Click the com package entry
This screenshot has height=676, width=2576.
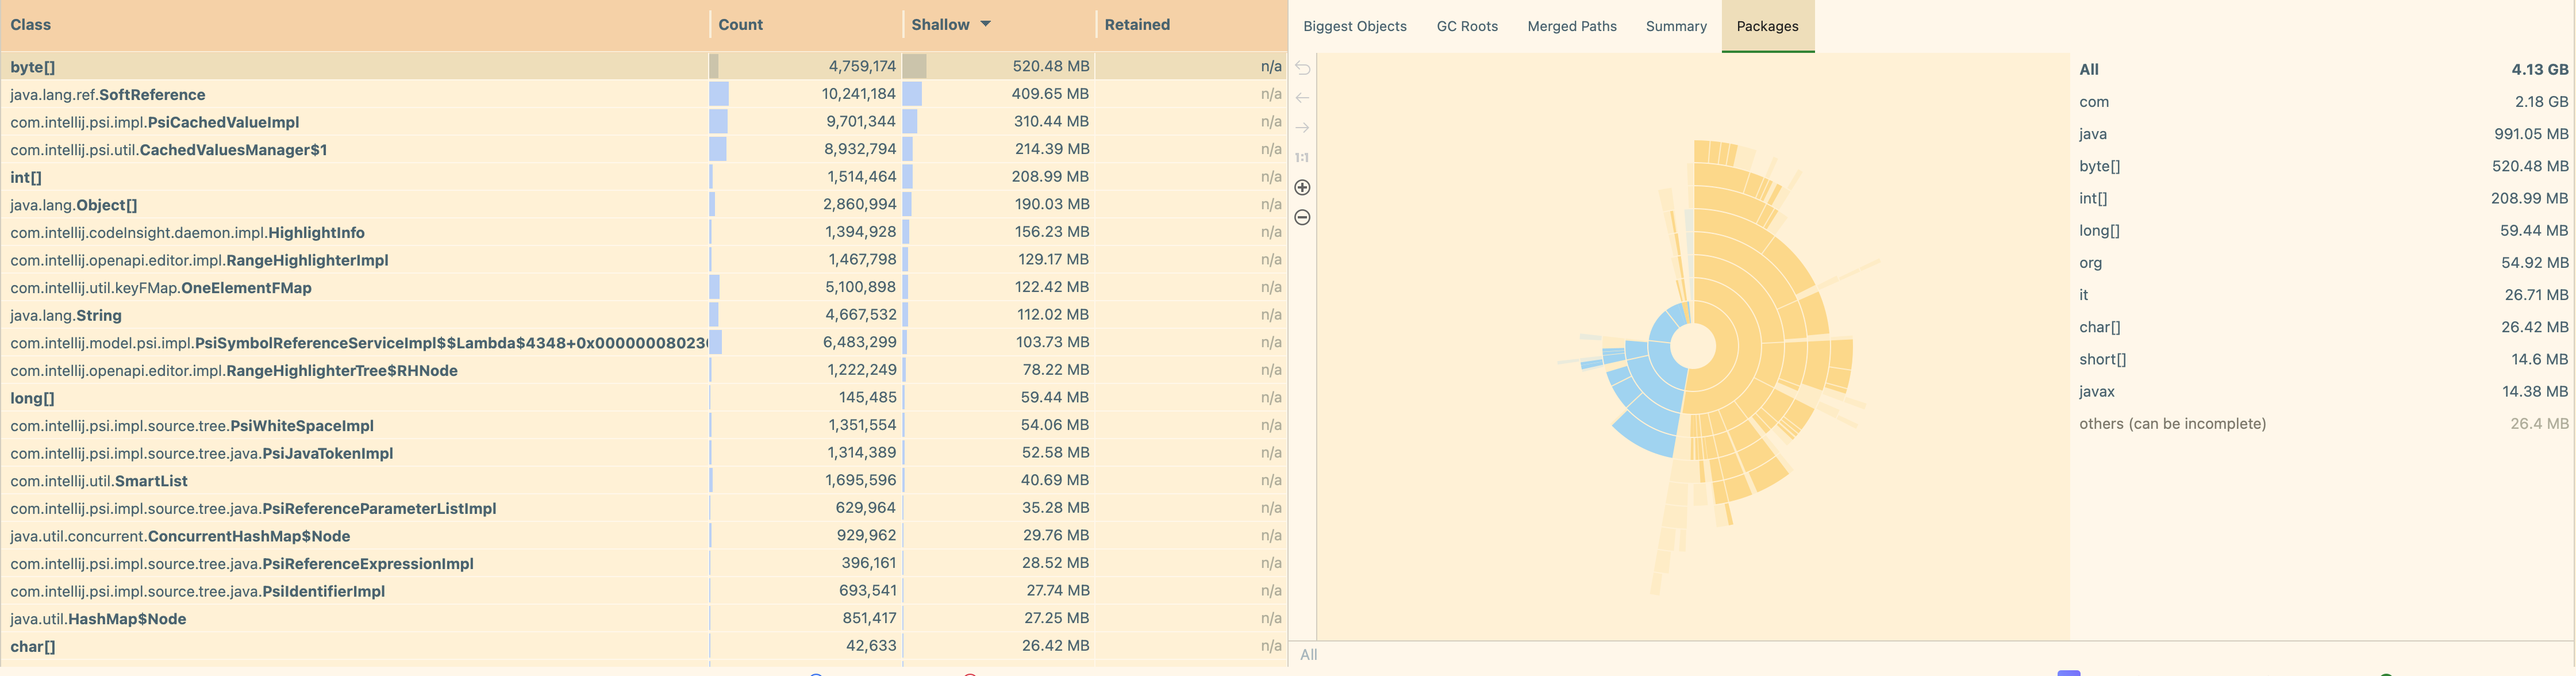coord(2323,102)
